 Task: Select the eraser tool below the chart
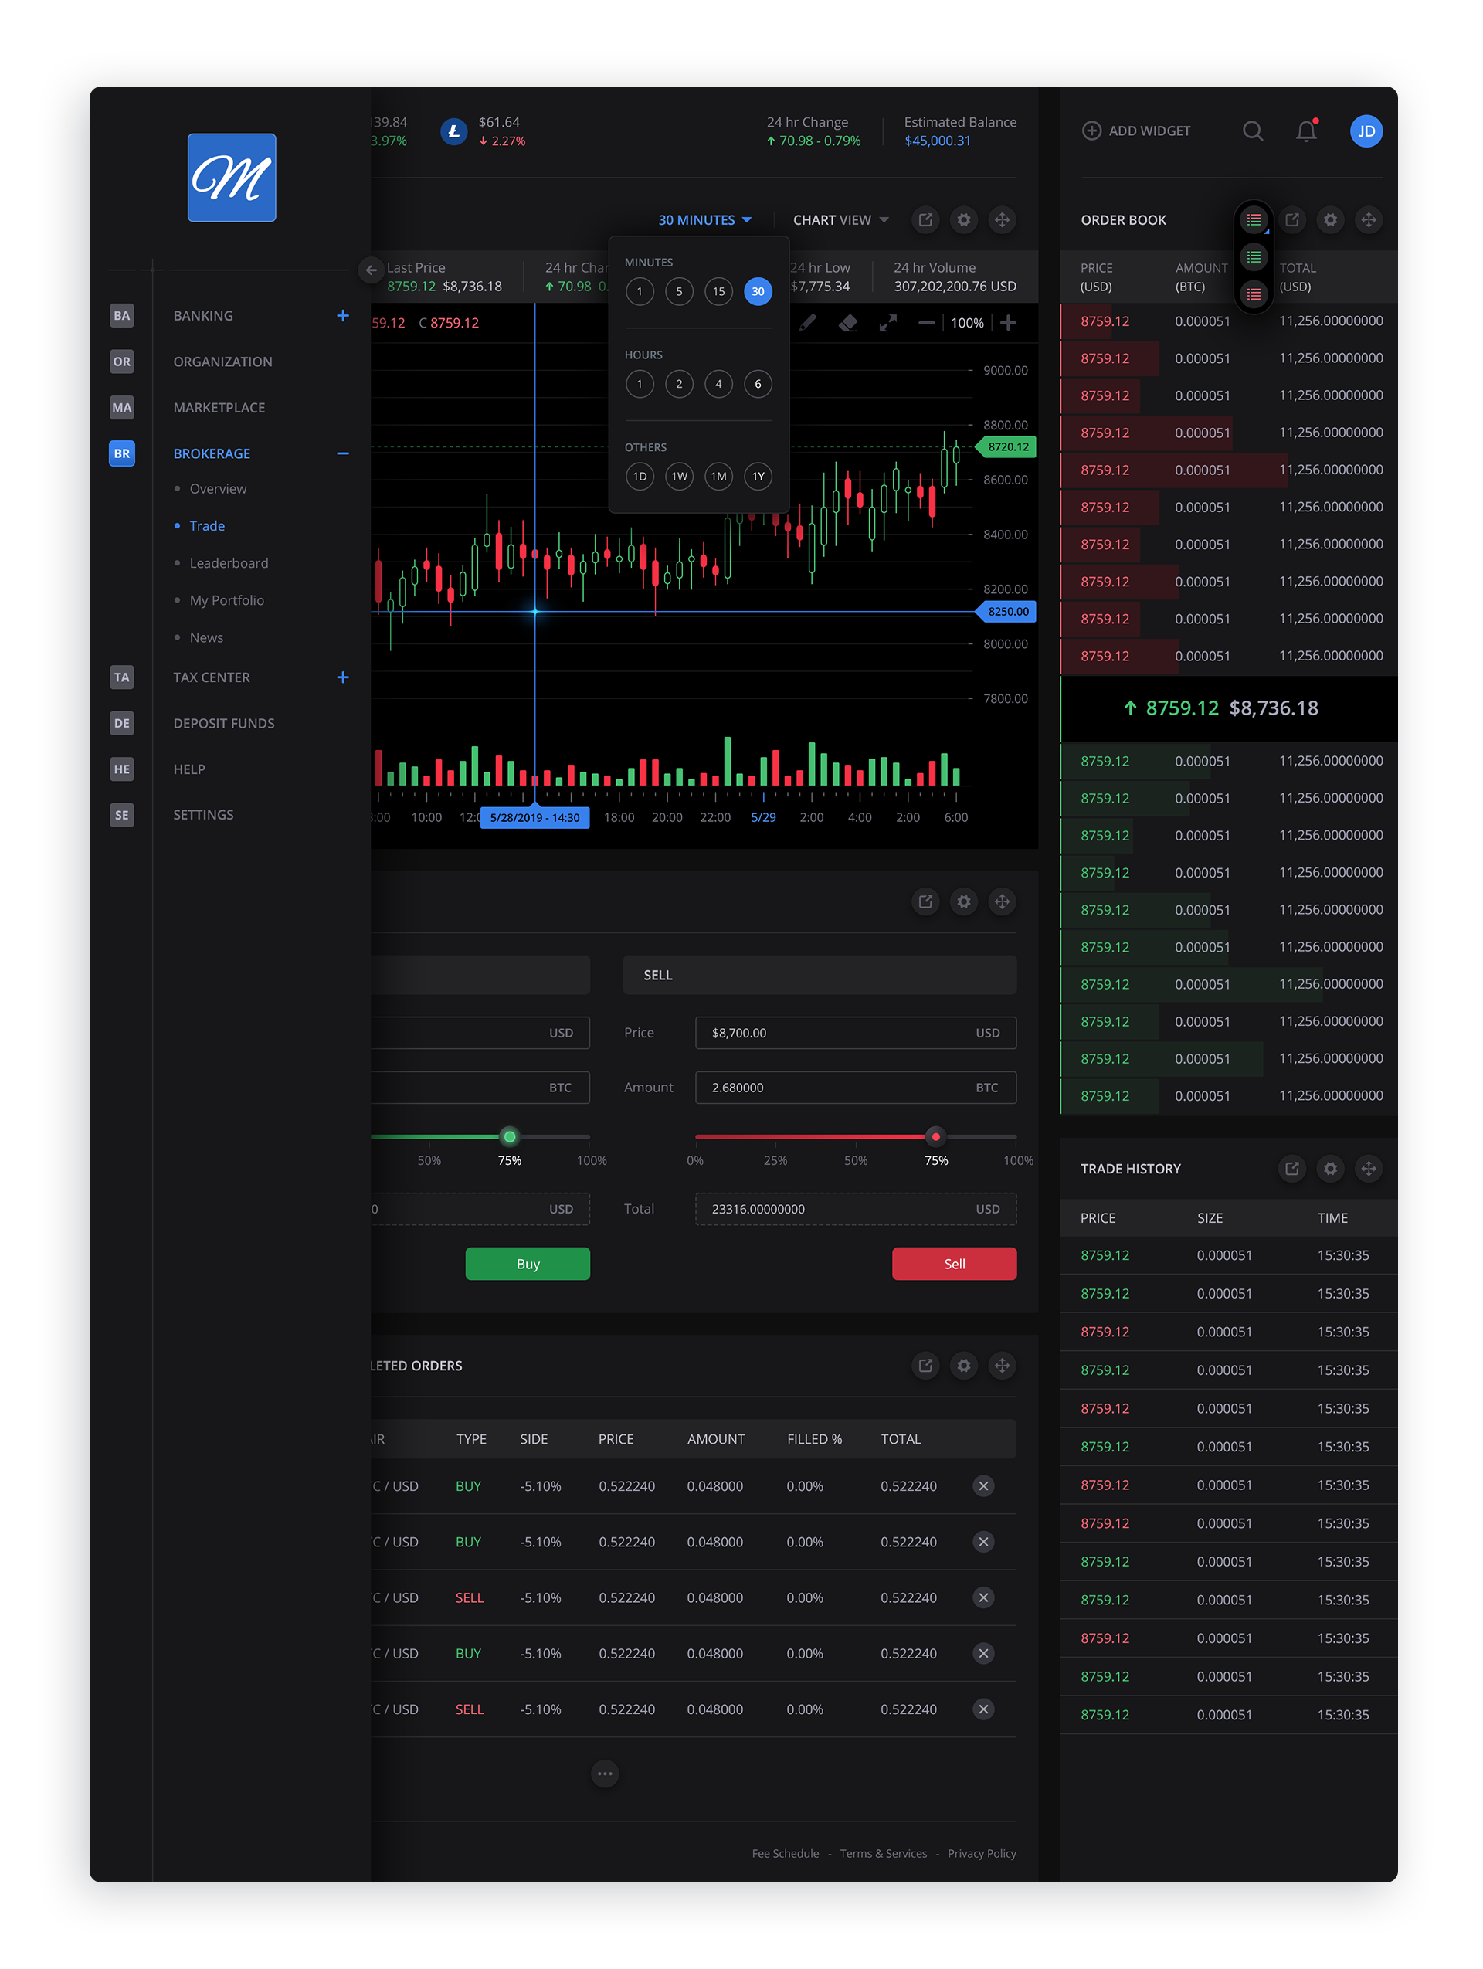pyautogui.click(x=847, y=323)
